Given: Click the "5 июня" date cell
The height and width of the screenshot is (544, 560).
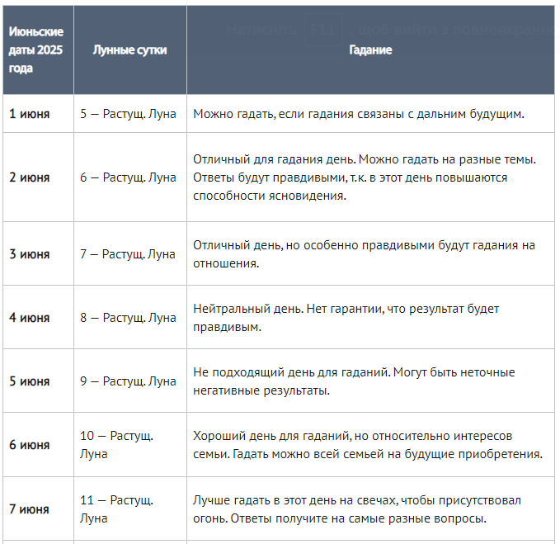Looking at the screenshot, I should click(29, 381).
